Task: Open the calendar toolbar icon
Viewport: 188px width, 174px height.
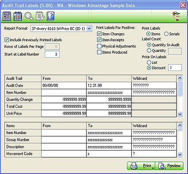Action: [18, 16]
